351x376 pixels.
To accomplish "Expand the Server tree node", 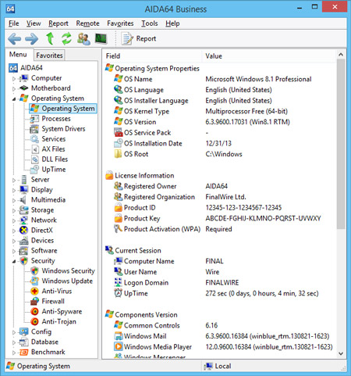I will coord(14,180).
